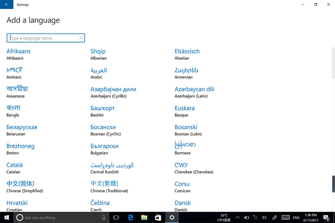Open the Windows Start menu
This screenshot has height=223, width=335.
click(7, 218)
